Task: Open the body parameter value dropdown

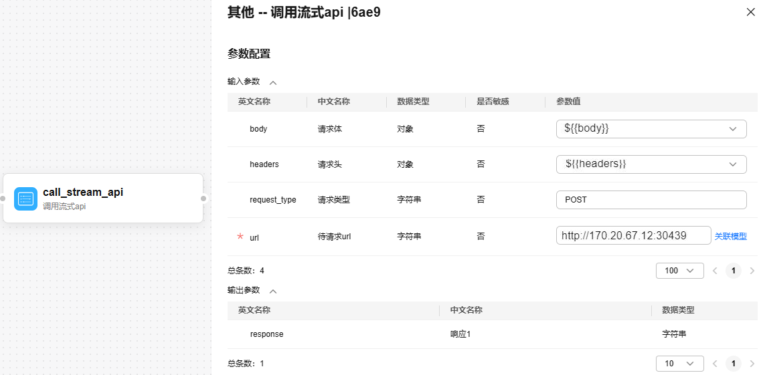Action: [x=651, y=128]
